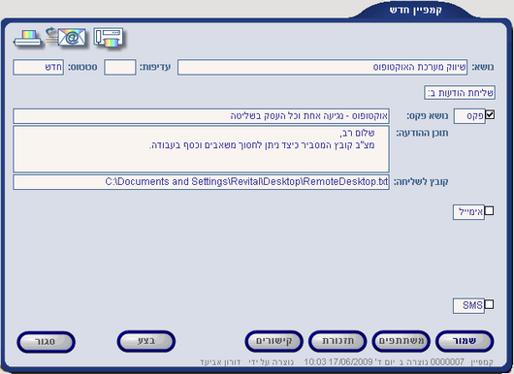514x374 pixels.
Task: Click the סטטוס status field
Action: (x=39, y=67)
